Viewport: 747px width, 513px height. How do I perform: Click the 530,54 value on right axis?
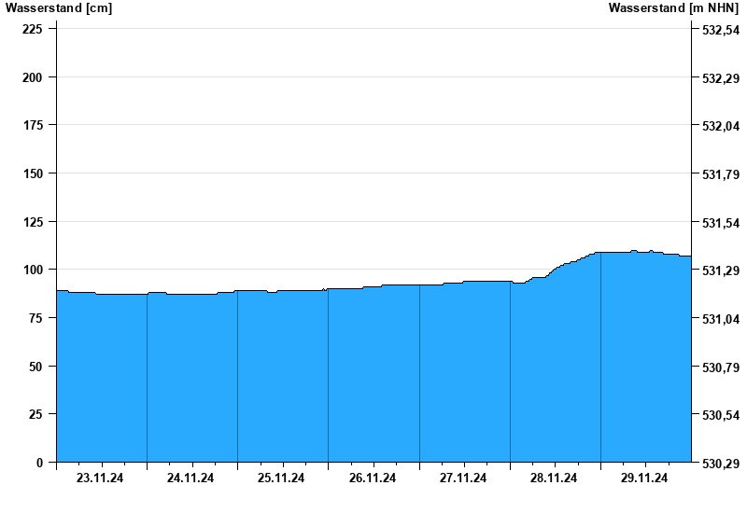point(721,415)
